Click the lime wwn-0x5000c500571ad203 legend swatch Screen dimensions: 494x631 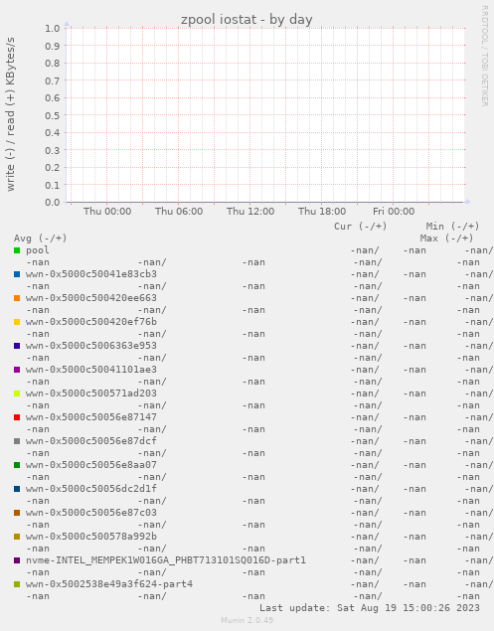click(17, 394)
